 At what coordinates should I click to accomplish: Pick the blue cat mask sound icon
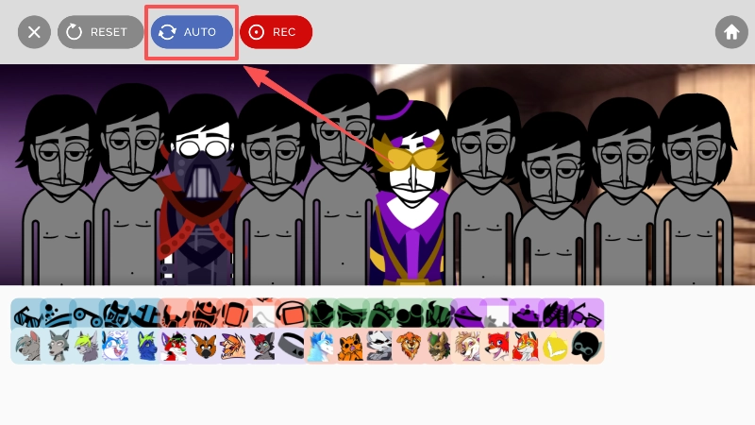[x=115, y=314]
